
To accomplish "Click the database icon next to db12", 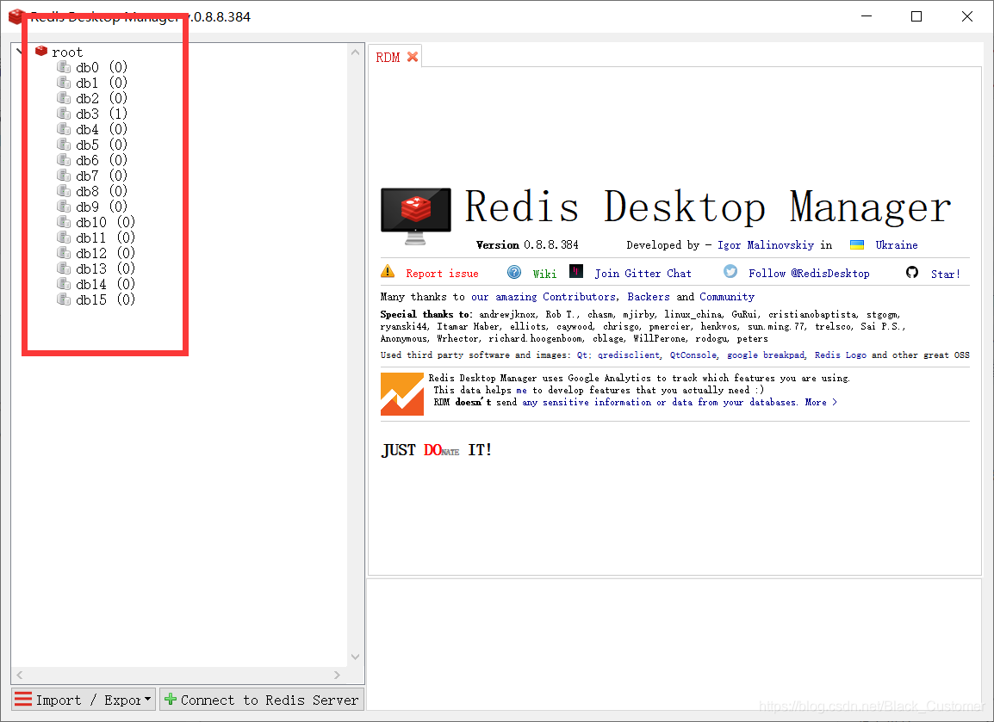I will [64, 253].
